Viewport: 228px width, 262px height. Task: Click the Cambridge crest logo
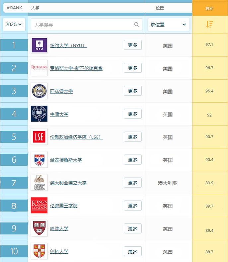[39, 251]
